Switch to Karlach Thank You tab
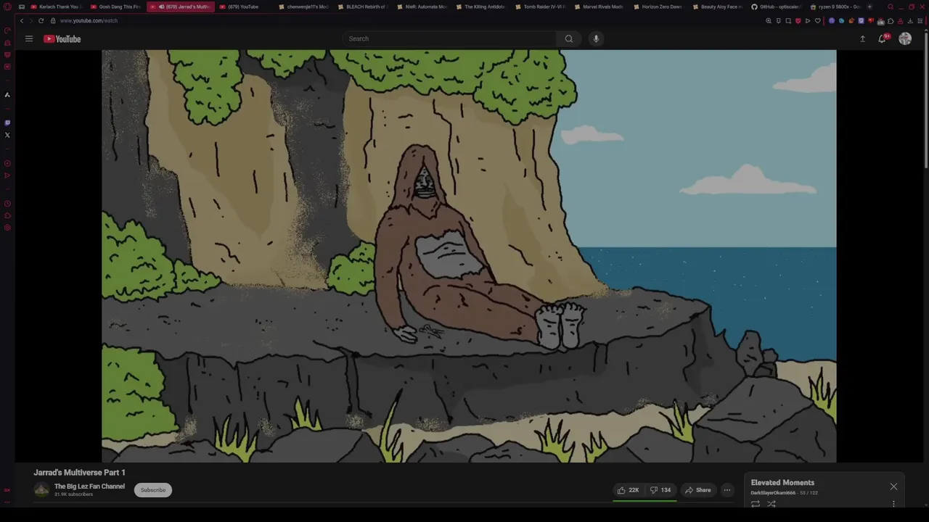 [x=55, y=7]
